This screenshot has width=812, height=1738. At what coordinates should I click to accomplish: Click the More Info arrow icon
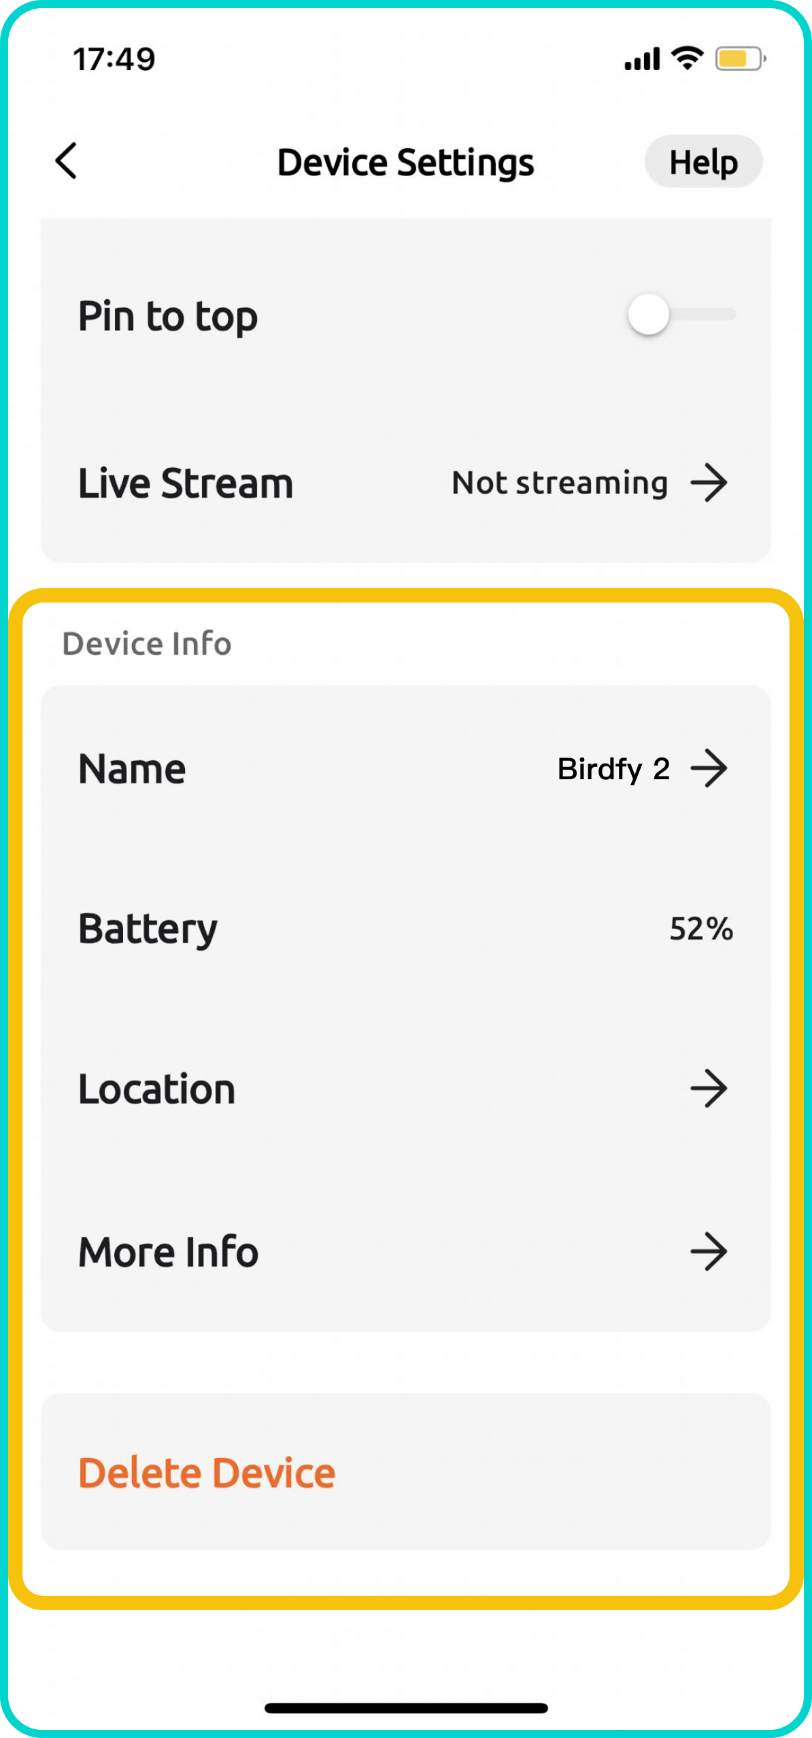point(709,1251)
